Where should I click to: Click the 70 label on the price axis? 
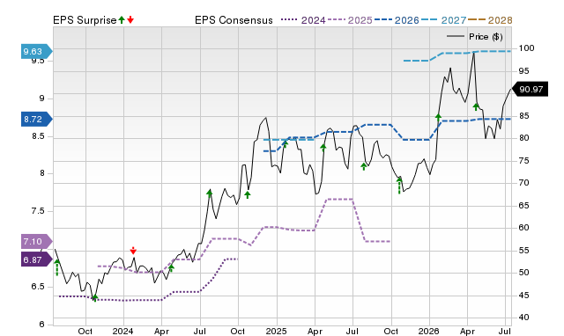523,183
